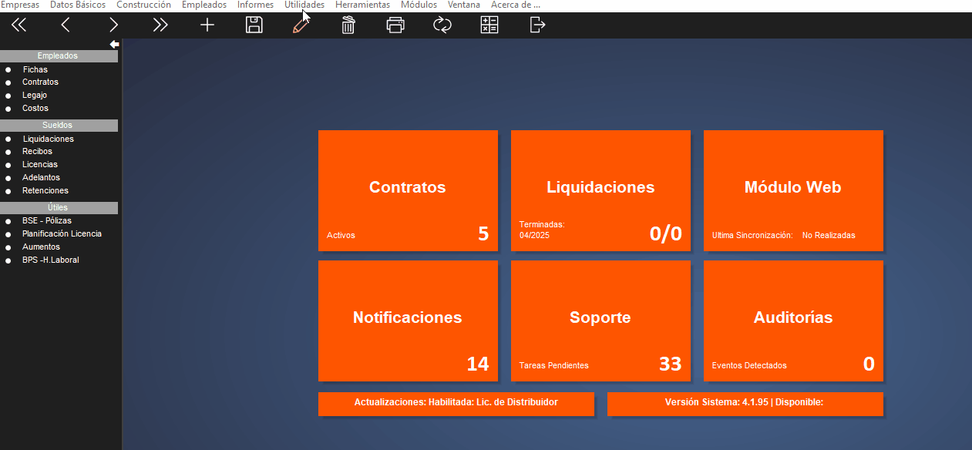Click the Actualizaciones Habilitada status bar
The height and width of the screenshot is (450, 972).
coord(456,404)
